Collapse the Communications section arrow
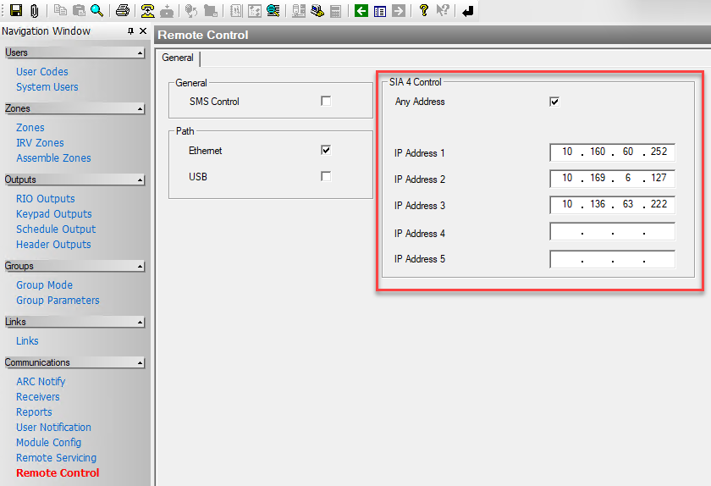The image size is (711, 486). point(140,363)
